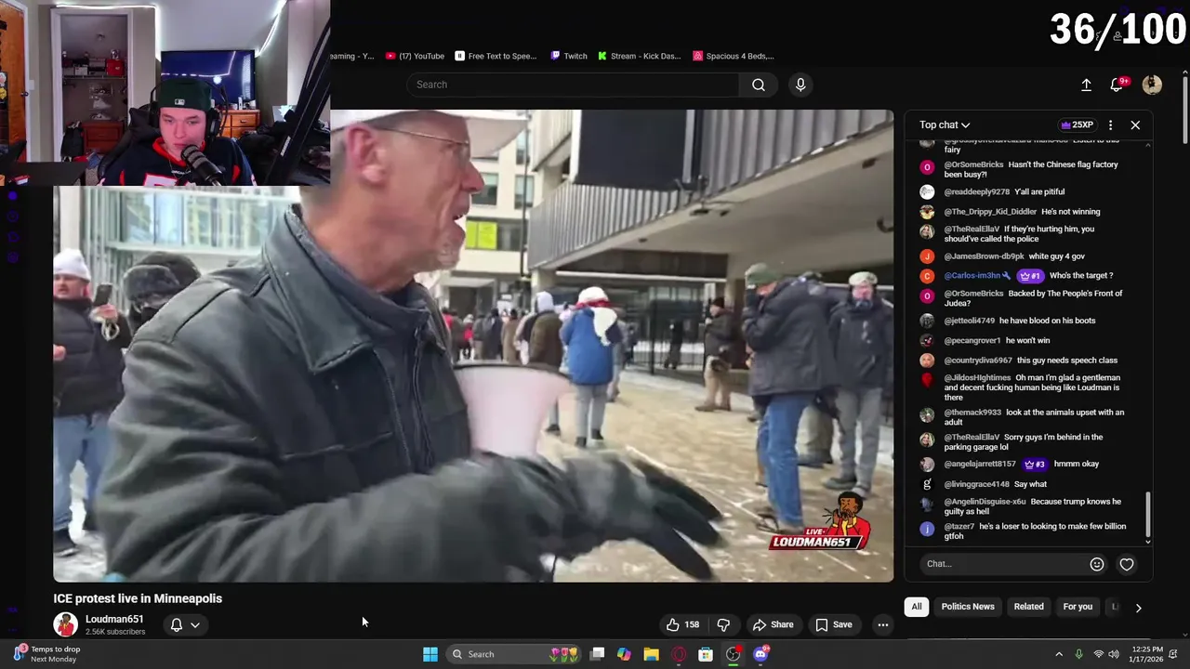Open the account avatar menu
Image resolution: width=1190 pixels, height=669 pixels.
(1152, 85)
